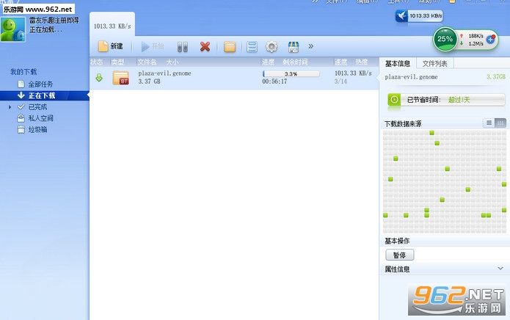Click the pause task toolbar icon
The width and height of the screenshot is (510, 320).
[183, 47]
